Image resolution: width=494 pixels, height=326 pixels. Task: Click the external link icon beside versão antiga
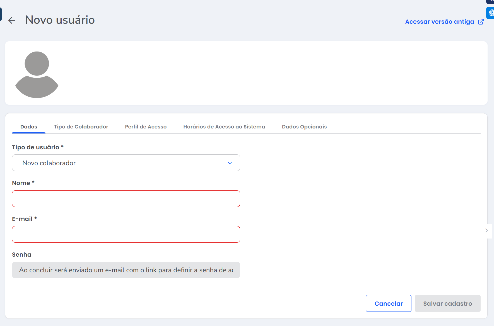(x=481, y=22)
